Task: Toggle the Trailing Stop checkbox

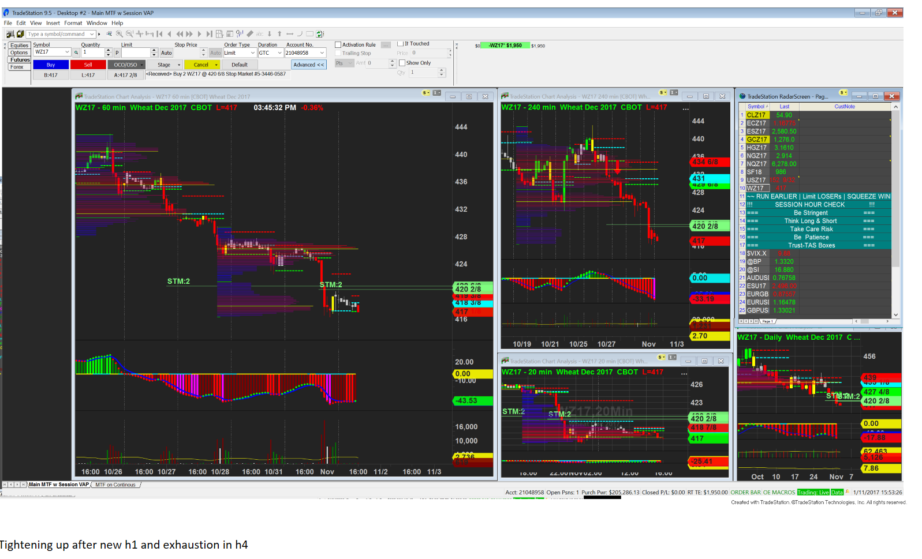Action: tap(338, 53)
